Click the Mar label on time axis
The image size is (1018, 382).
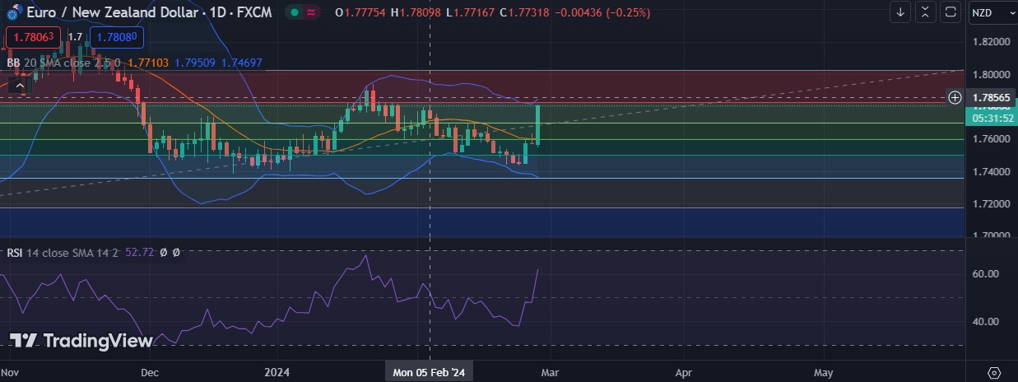pyautogui.click(x=549, y=372)
